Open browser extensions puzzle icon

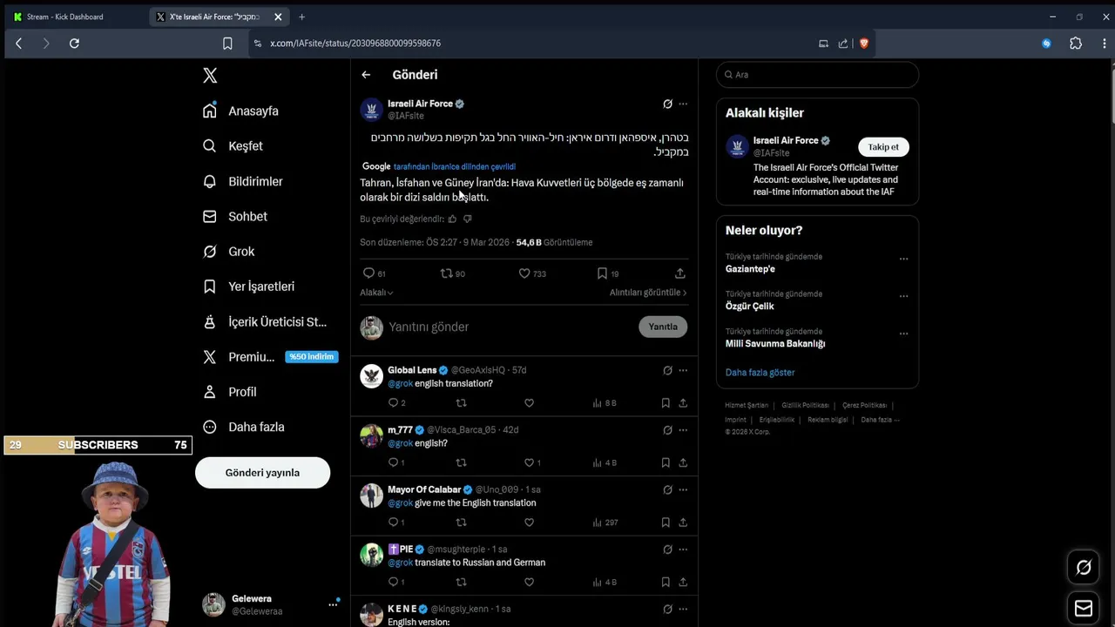point(1076,44)
